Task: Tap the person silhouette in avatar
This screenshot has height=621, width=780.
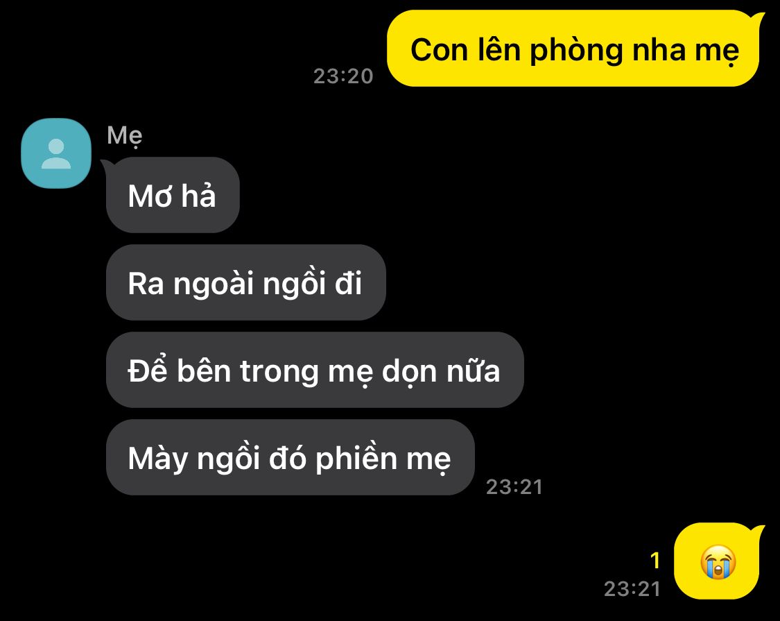Action: tap(56, 154)
